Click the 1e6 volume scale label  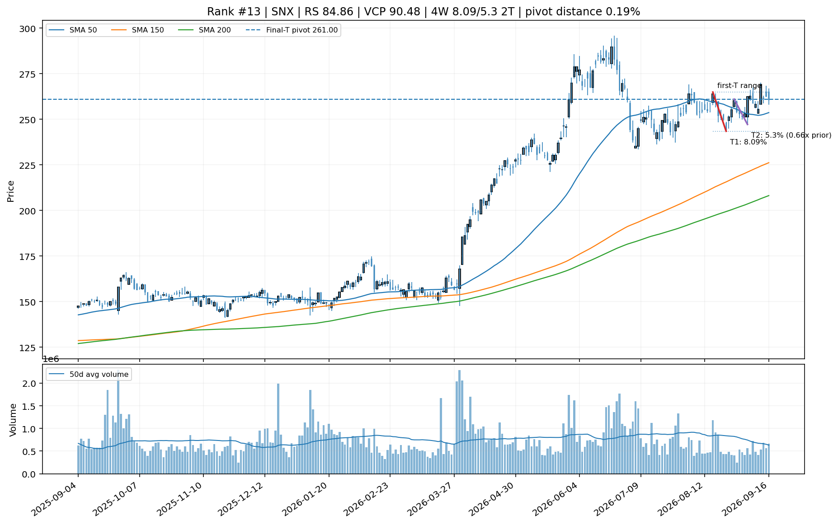click(x=51, y=359)
